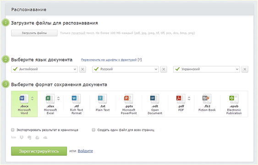Choose the .xlsx Microsoft Excel format icon
258x165 pixels.
click(x=50, y=98)
